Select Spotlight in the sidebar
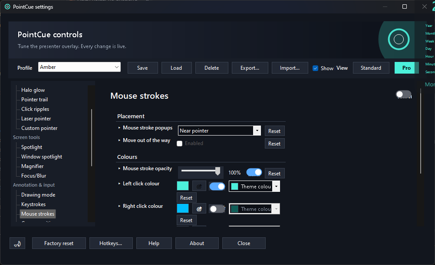This screenshot has width=435, height=265. (x=32, y=147)
